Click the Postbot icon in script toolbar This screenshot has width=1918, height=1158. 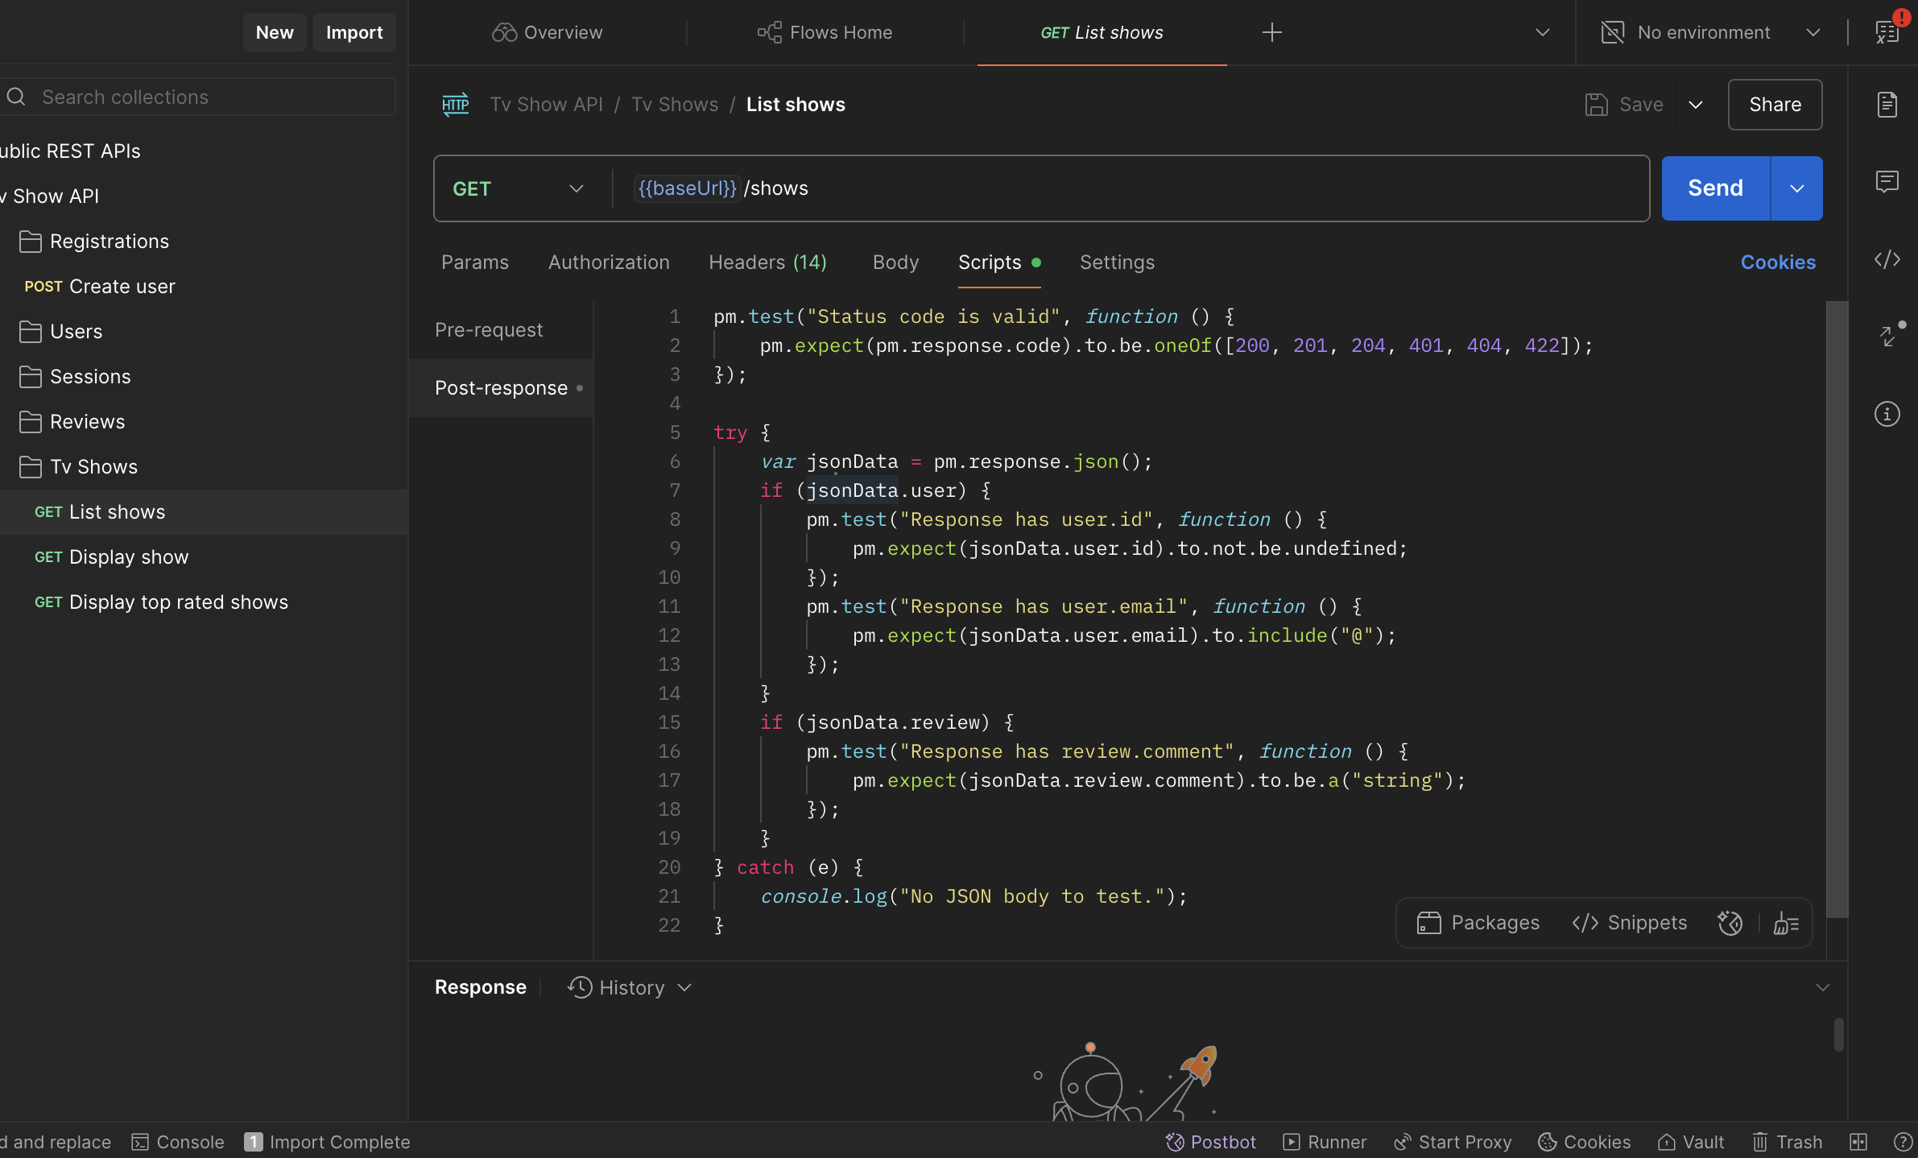[1730, 923]
